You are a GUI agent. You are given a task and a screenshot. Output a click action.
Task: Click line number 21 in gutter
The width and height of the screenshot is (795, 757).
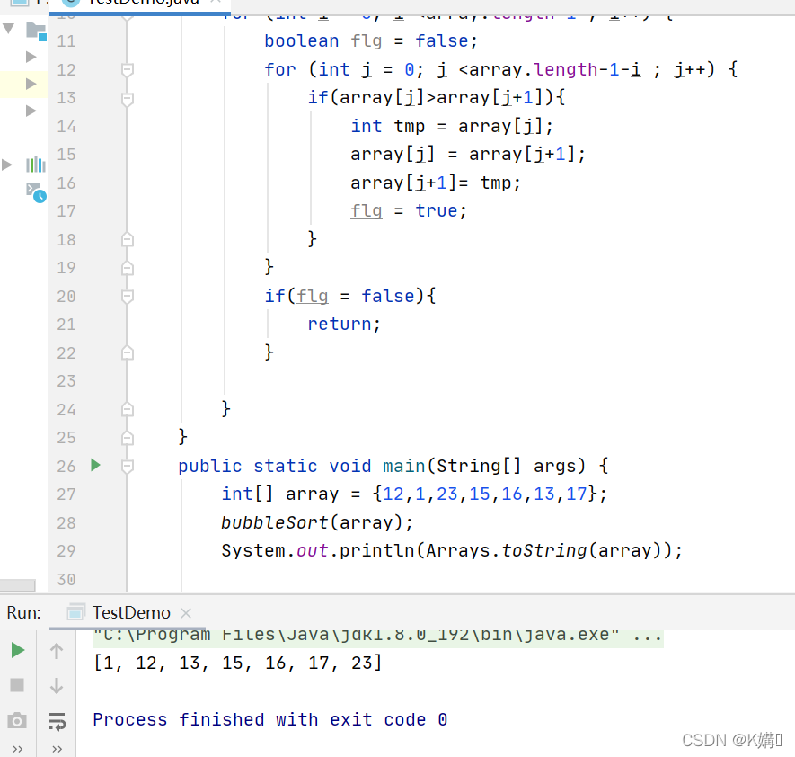point(66,325)
